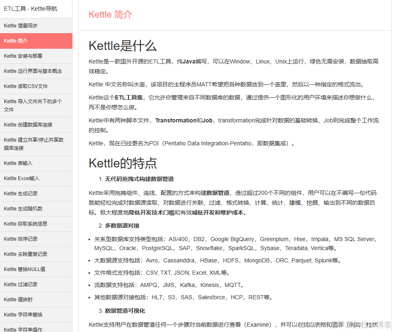Click list item 无代码拖拽式构建数据管道

(x=139, y=179)
